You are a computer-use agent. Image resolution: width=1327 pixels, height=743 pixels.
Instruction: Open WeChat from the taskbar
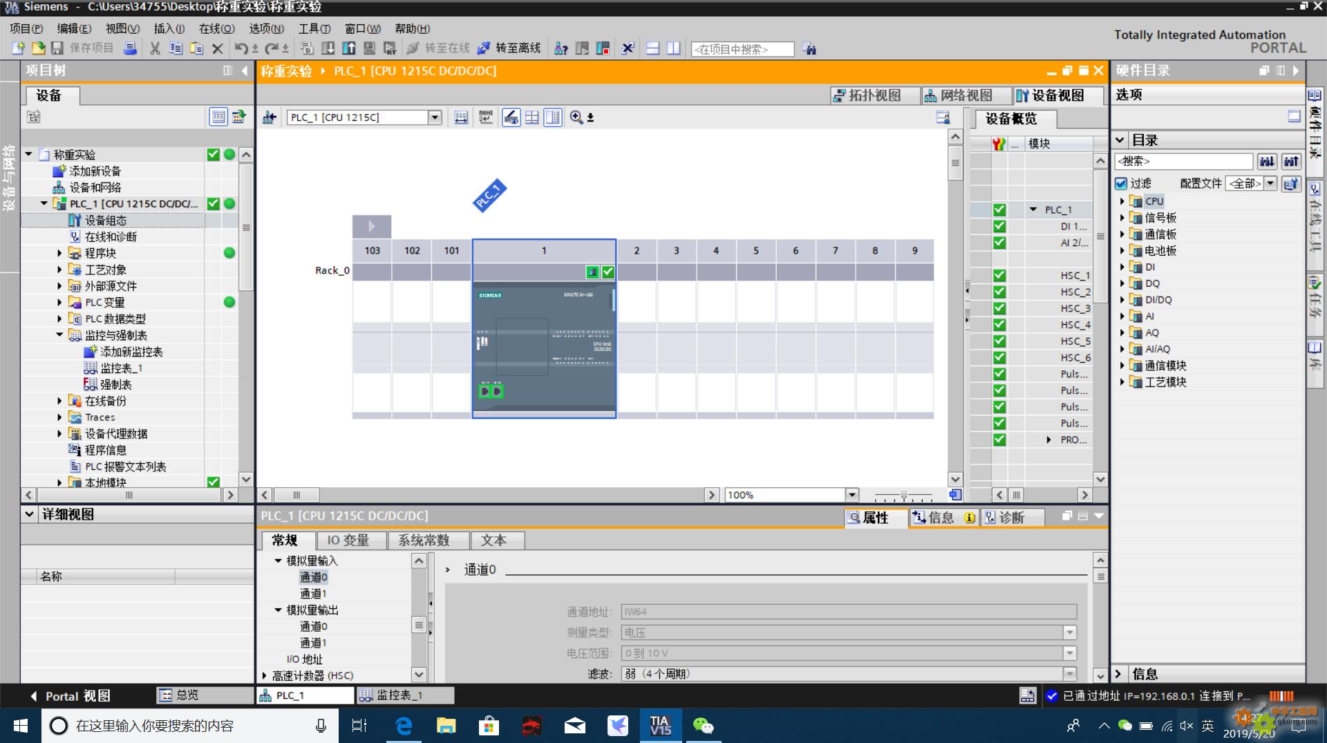click(703, 726)
